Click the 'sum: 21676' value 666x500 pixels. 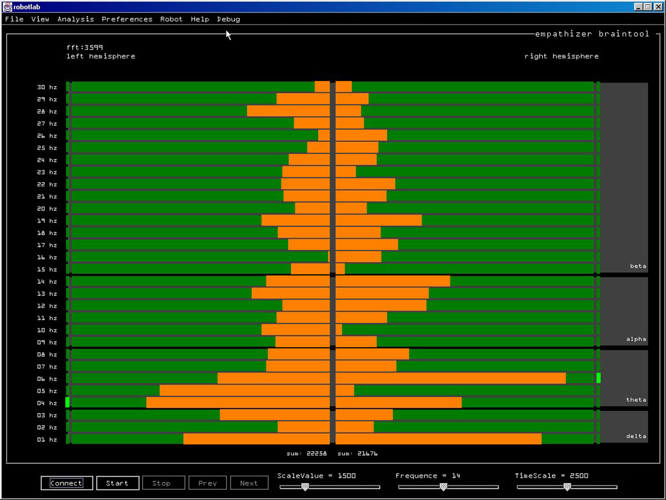point(358,453)
